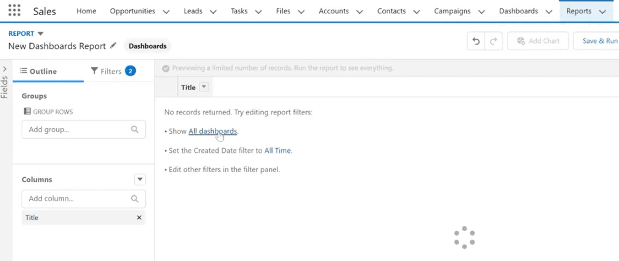Remove the Title column with X icon

point(139,217)
